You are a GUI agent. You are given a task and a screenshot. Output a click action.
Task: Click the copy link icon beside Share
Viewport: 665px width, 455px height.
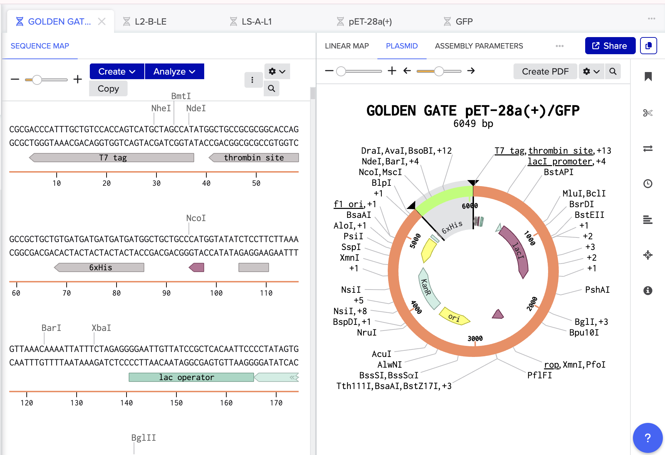tap(649, 46)
